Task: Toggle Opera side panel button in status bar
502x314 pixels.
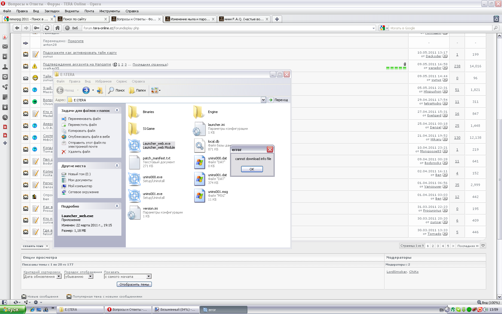Action: [x=4, y=302]
